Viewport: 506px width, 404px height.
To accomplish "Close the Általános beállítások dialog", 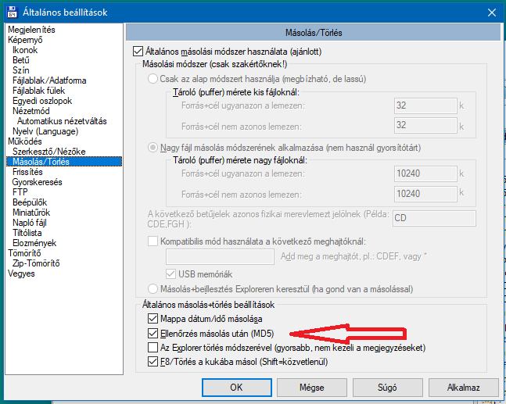I will click(x=490, y=11).
